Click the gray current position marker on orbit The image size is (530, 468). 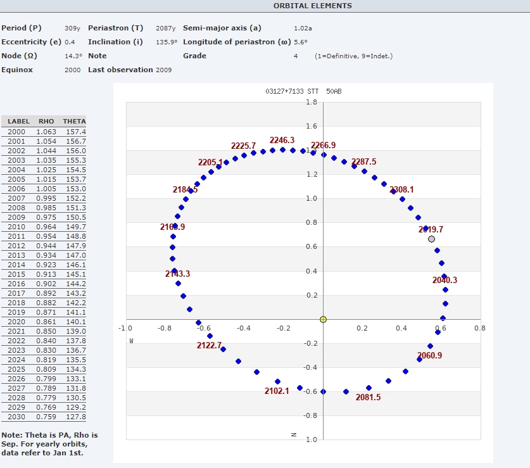431,239
